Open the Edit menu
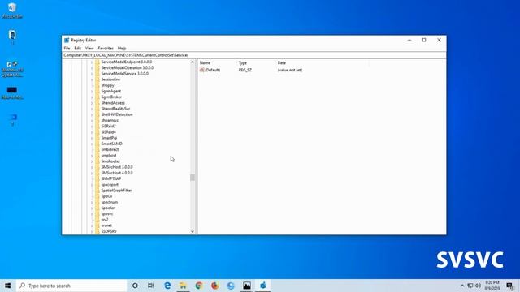Image resolution: width=520 pixels, height=292 pixels. pyautogui.click(x=78, y=49)
